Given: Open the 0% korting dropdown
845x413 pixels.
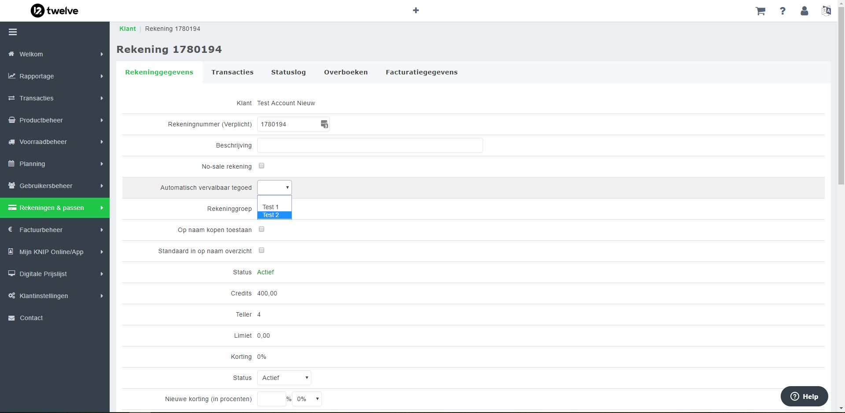Looking at the screenshot, I should (x=307, y=399).
